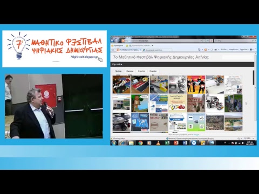Screen dimensions: 259x194
Task: Open the school building photo thumbnail
Action: [x=121, y=103]
